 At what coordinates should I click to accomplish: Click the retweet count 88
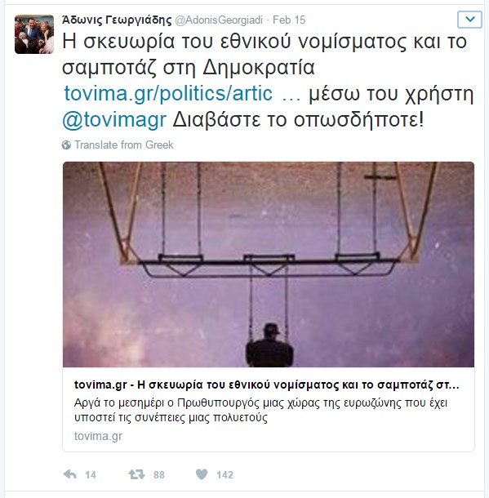tap(158, 475)
